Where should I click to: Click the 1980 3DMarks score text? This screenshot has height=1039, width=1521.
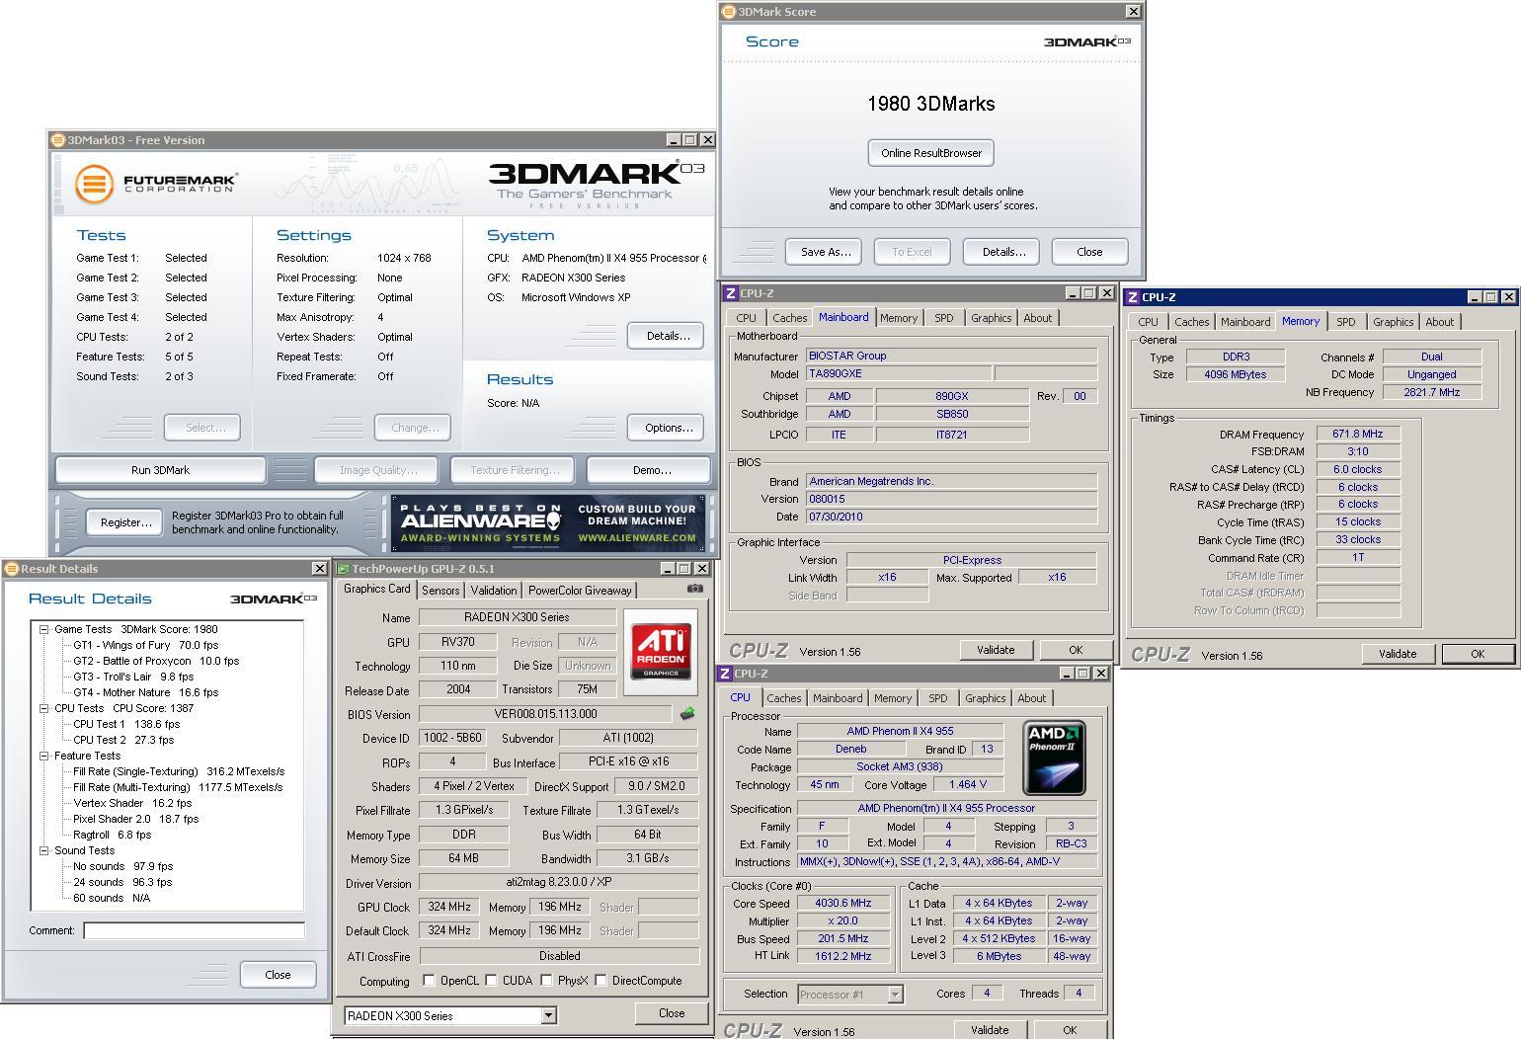pyautogui.click(x=931, y=104)
